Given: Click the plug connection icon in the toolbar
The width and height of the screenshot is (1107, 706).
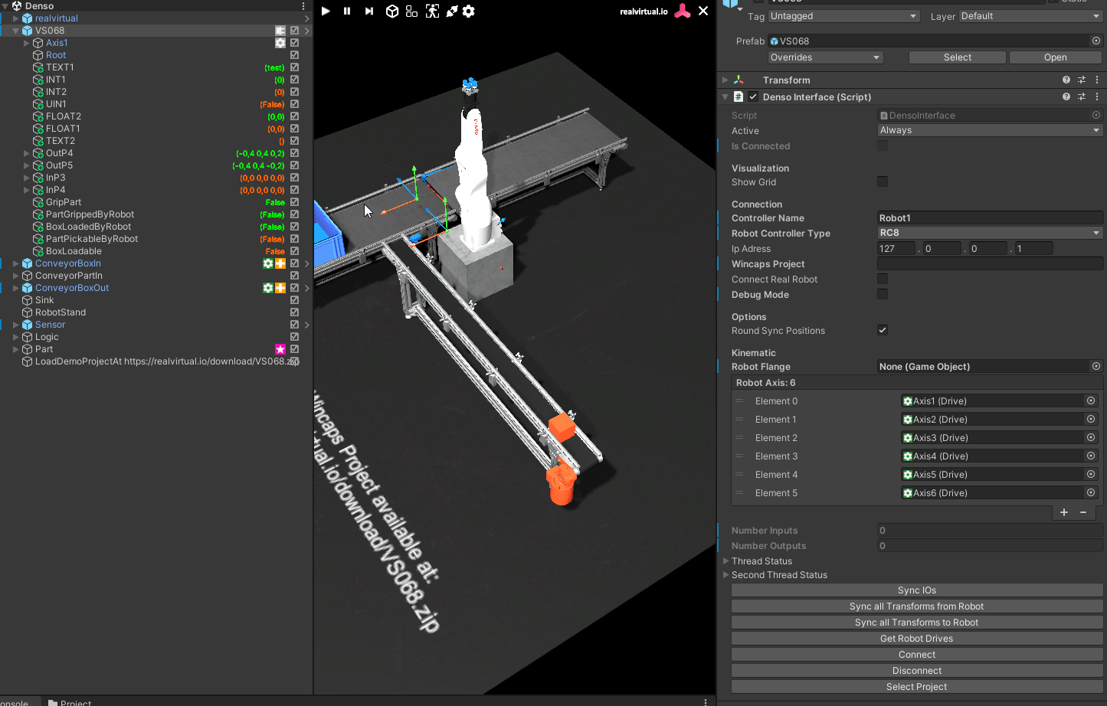Looking at the screenshot, I should click(x=451, y=11).
